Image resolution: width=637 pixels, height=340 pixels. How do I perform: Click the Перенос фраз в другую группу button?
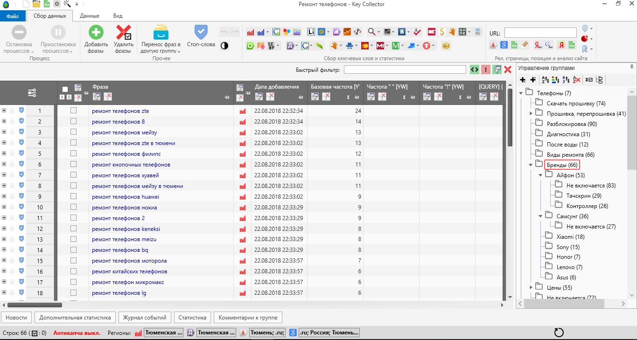point(161,38)
